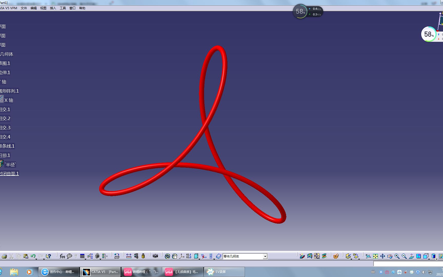Capture image with the camera icon
The image size is (443, 277).
tap(155, 256)
